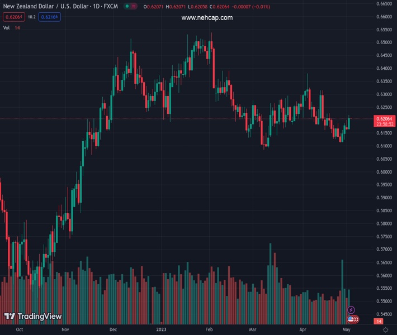Open chart settings gear icon
The width and height of the screenshot is (397, 335).
click(x=385, y=330)
